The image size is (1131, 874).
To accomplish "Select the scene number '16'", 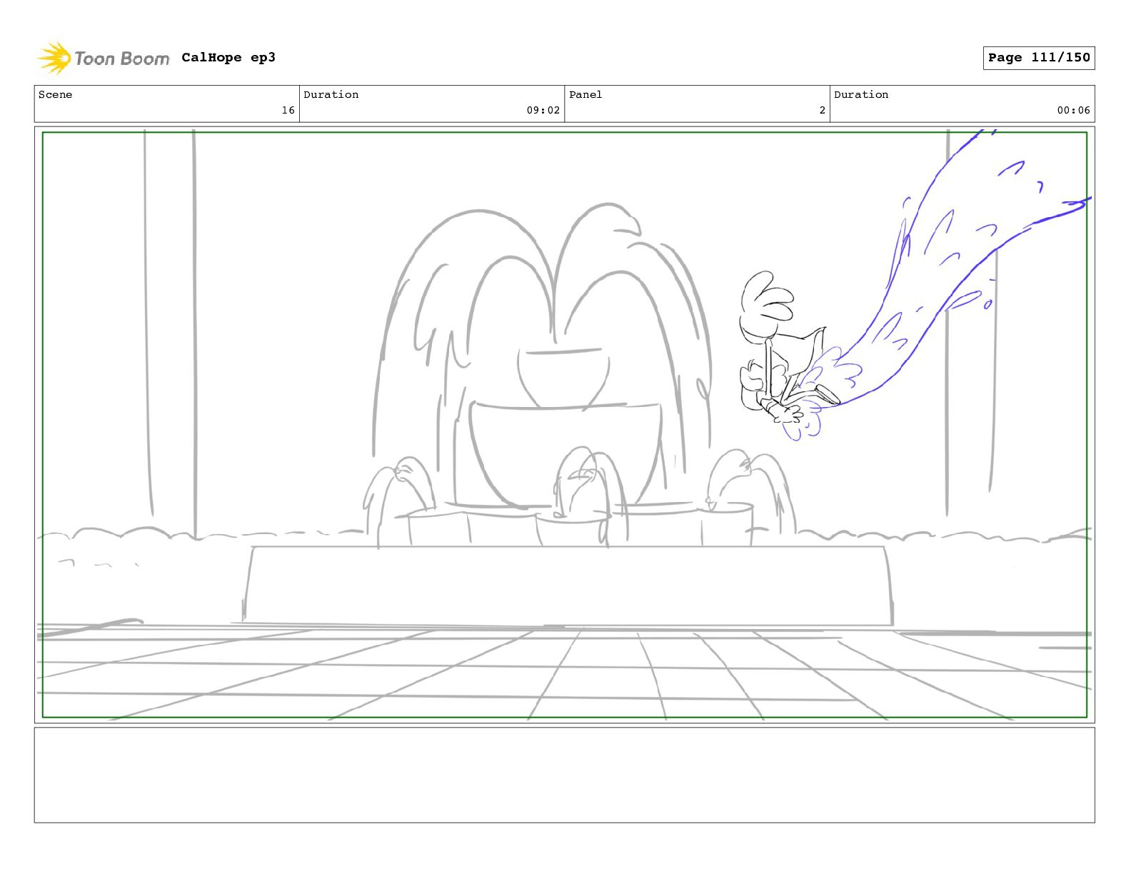I will coord(288,110).
